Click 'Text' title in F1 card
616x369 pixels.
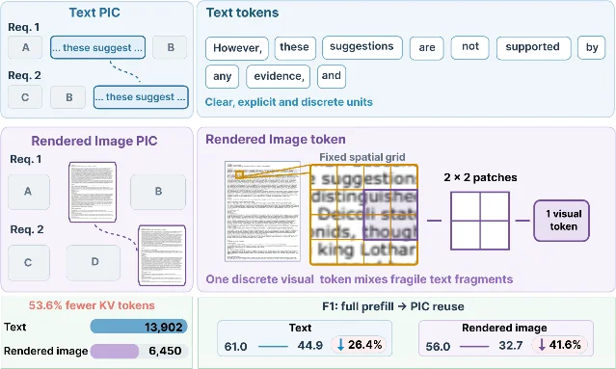tap(300, 328)
